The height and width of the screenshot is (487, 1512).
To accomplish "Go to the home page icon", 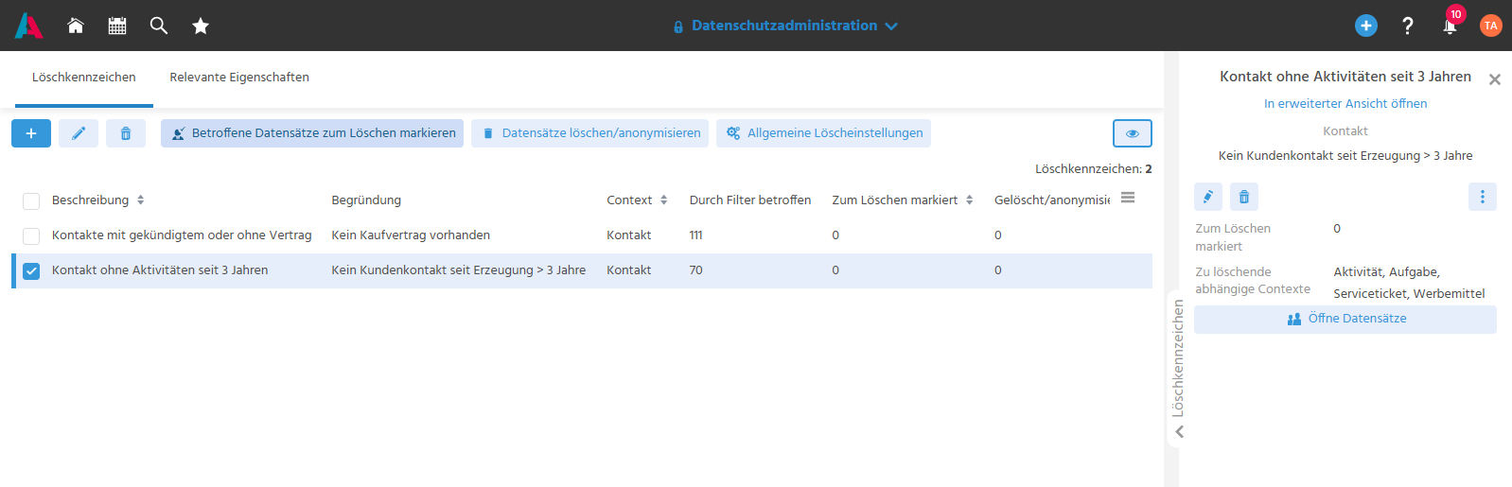I will click(x=76, y=26).
